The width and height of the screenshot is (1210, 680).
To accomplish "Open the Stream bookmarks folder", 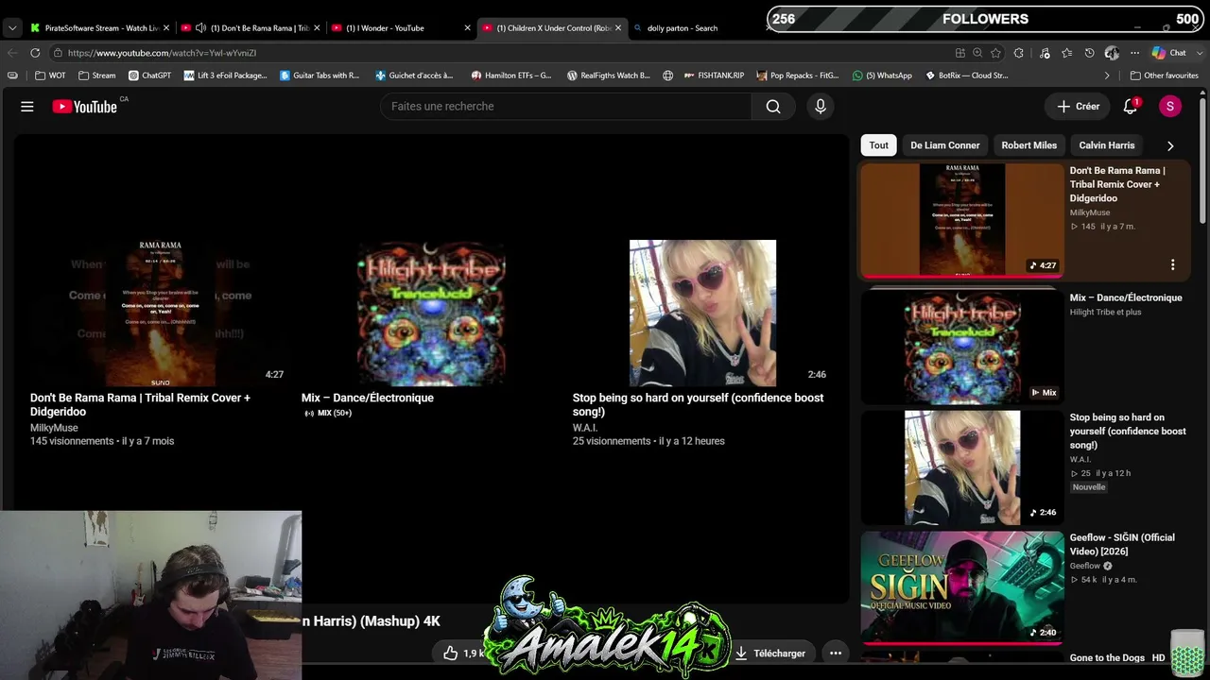I will click(x=96, y=76).
